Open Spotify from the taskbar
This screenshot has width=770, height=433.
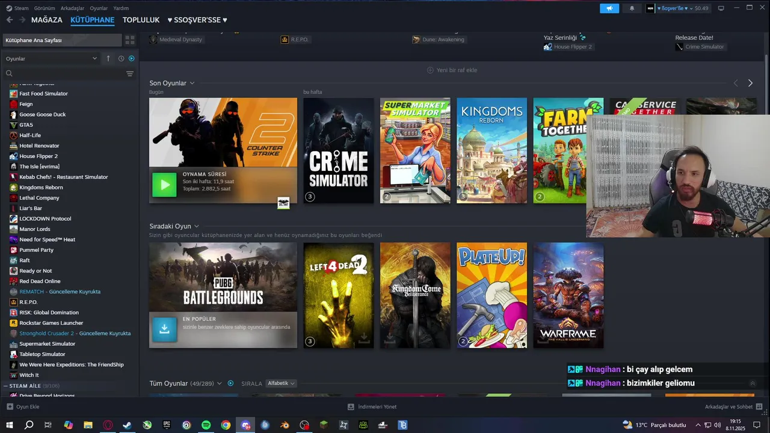coord(206,425)
